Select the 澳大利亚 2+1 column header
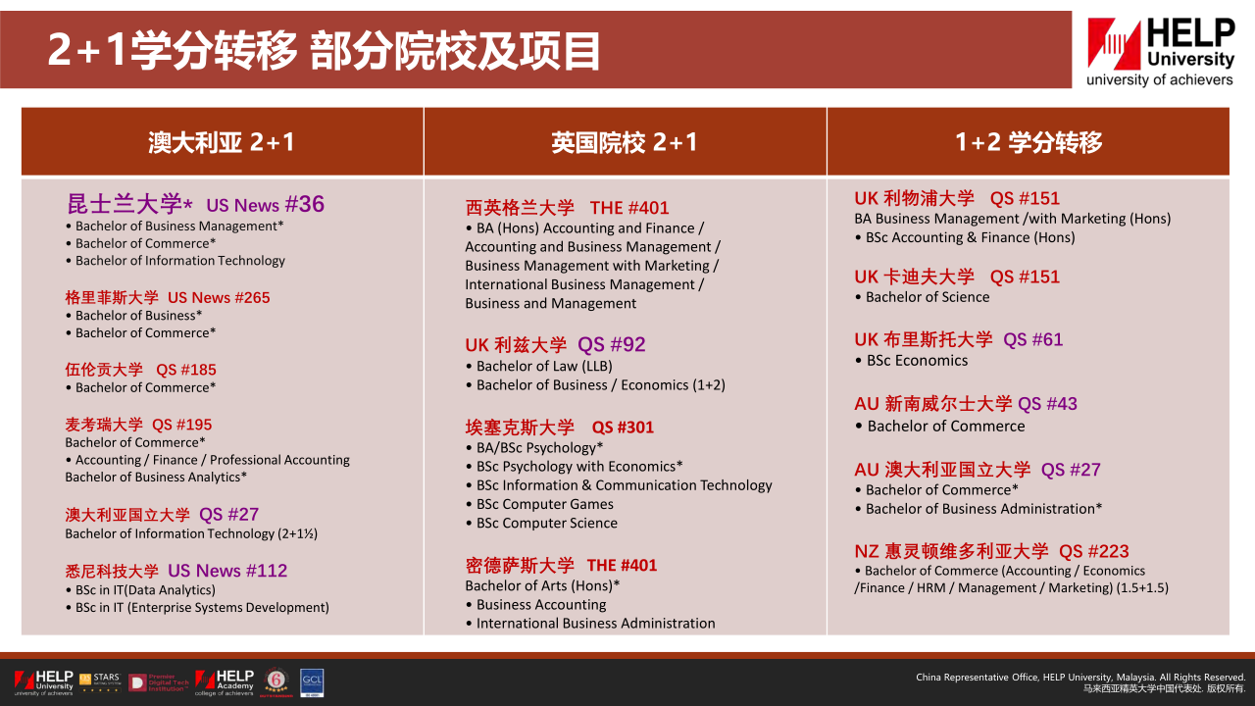The height and width of the screenshot is (706, 1255). click(222, 142)
